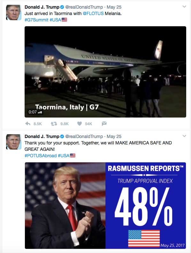Open the profile avatar on the second tweet
191x253 pixels.
click(14, 142)
